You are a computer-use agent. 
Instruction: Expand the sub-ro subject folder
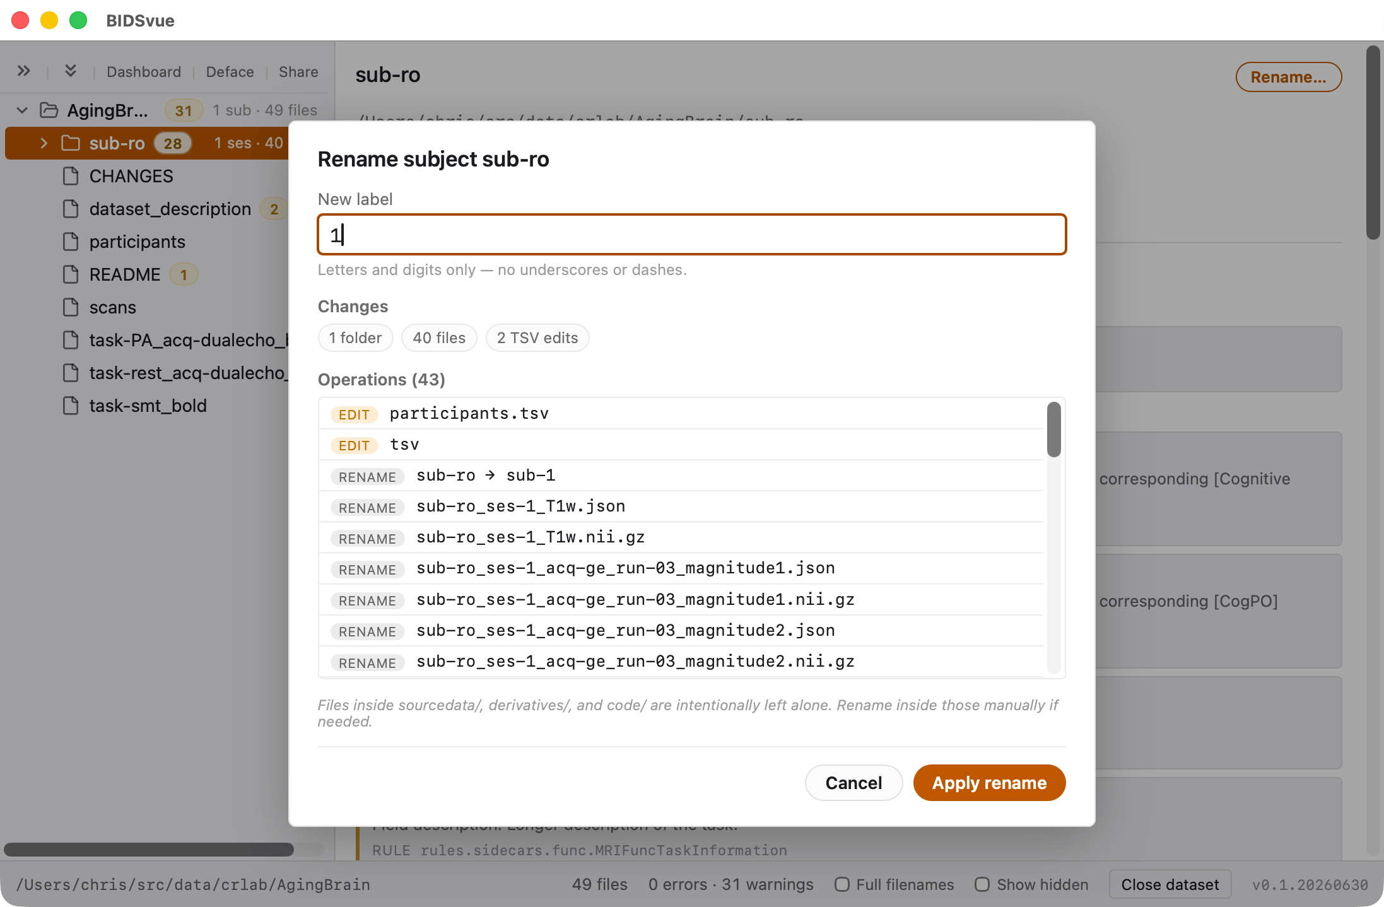coord(44,143)
